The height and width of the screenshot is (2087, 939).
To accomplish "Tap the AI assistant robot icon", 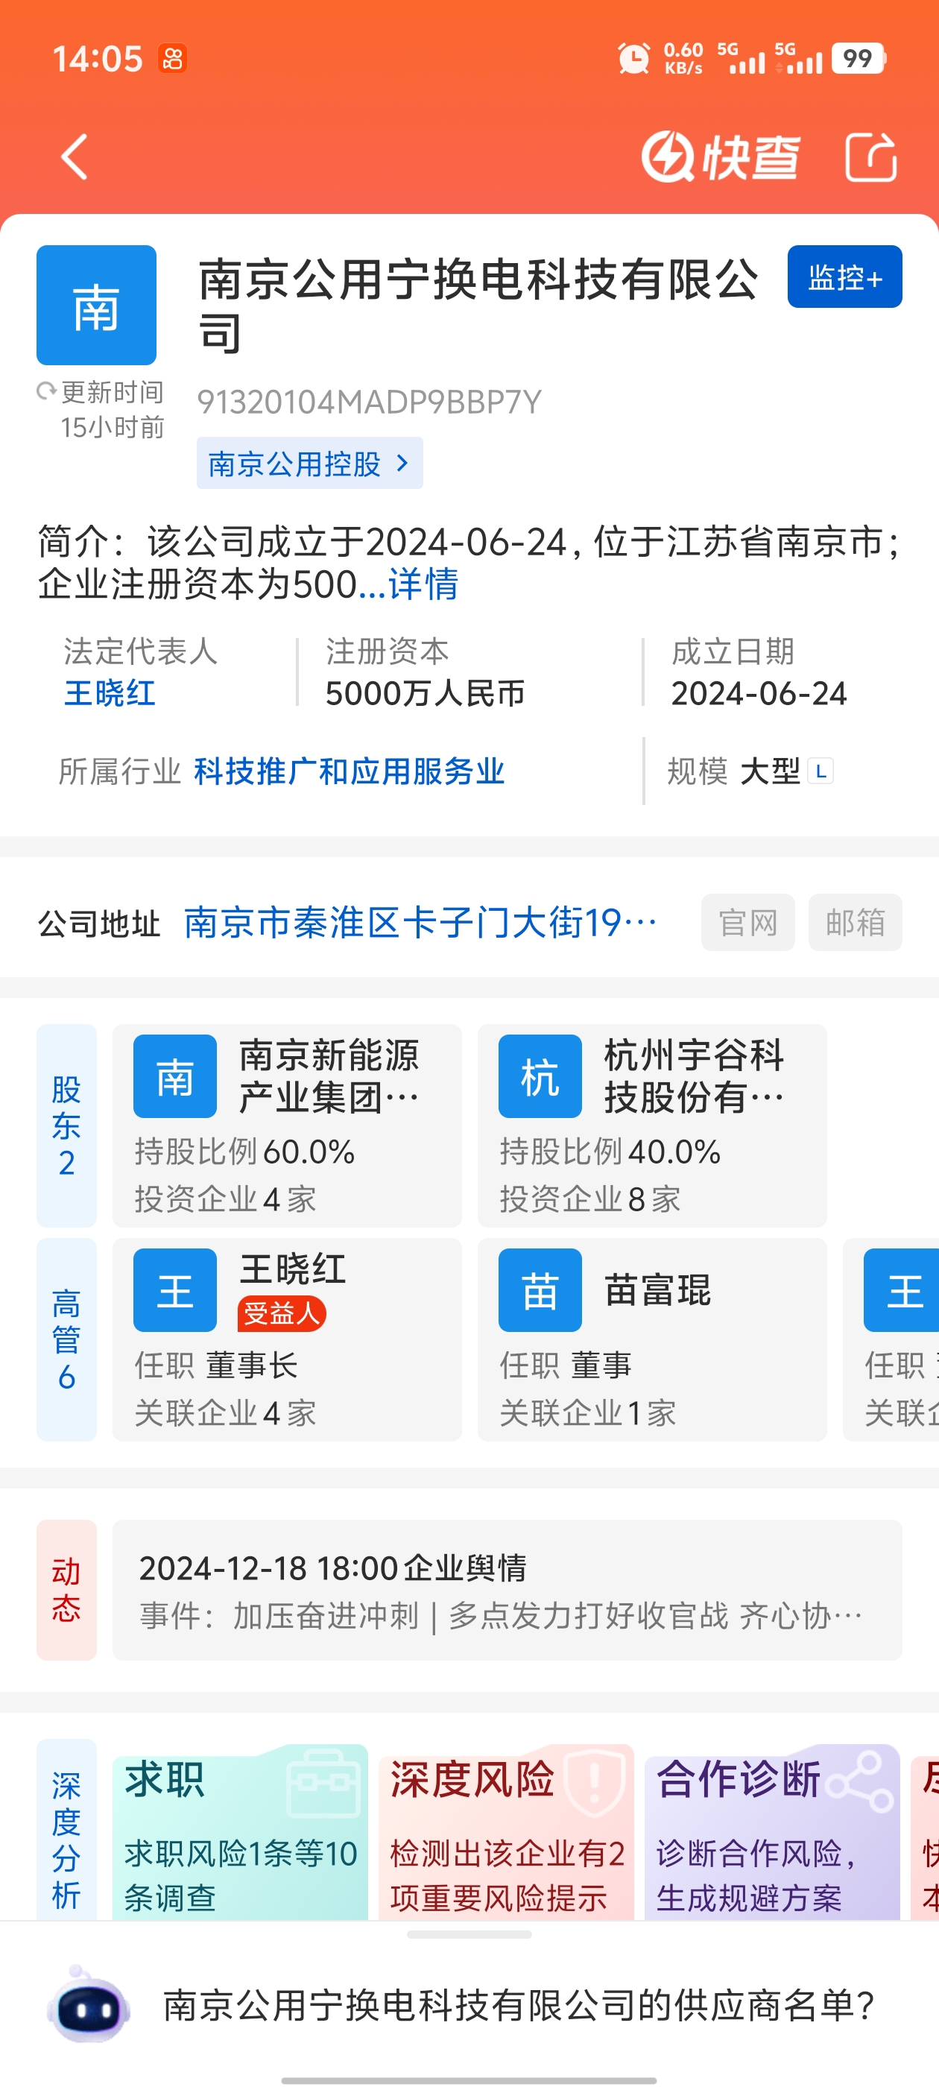I will click(x=87, y=2004).
